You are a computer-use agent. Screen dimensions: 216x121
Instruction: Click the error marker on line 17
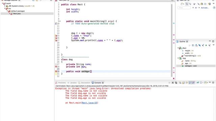(56, 40)
